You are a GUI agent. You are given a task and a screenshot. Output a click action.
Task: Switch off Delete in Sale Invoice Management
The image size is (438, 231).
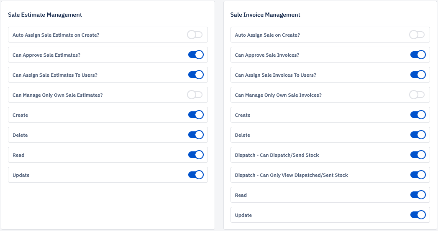[x=418, y=135]
